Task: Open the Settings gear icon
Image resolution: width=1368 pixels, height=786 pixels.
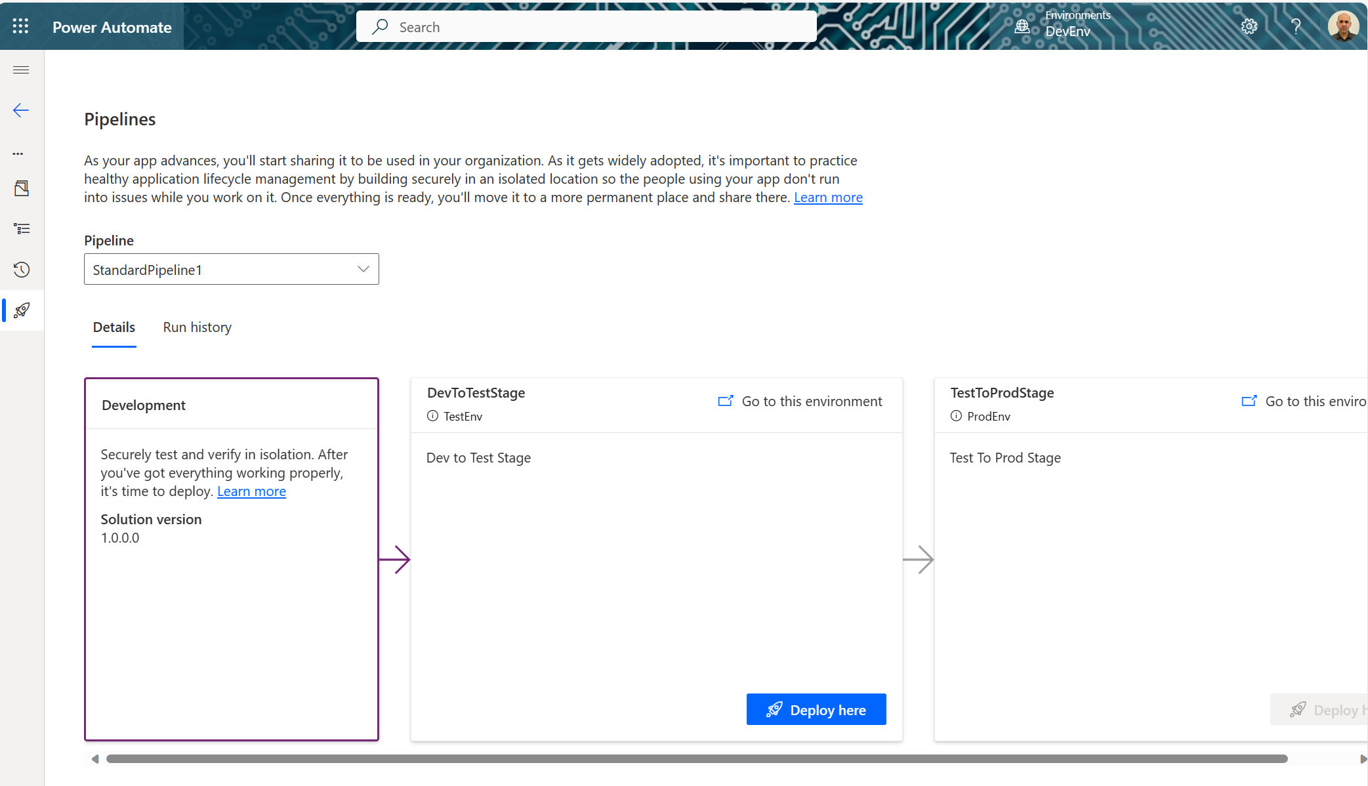Action: coord(1249,26)
